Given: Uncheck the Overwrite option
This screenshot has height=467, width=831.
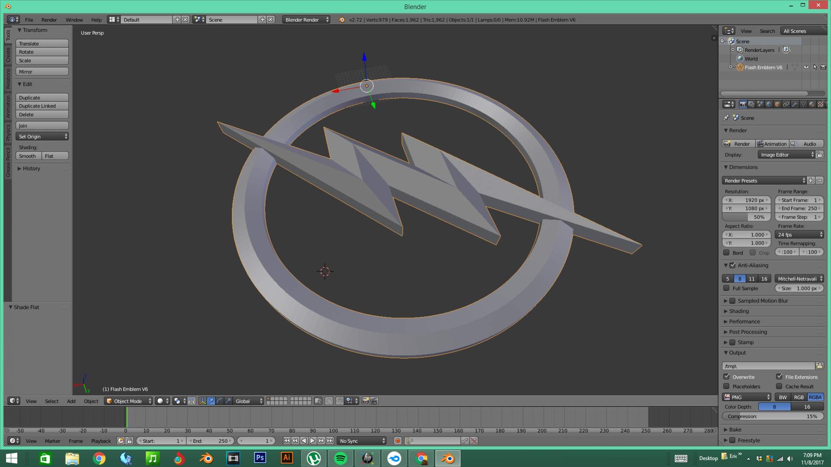Looking at the screenshot, I should [x=727, y=377].
